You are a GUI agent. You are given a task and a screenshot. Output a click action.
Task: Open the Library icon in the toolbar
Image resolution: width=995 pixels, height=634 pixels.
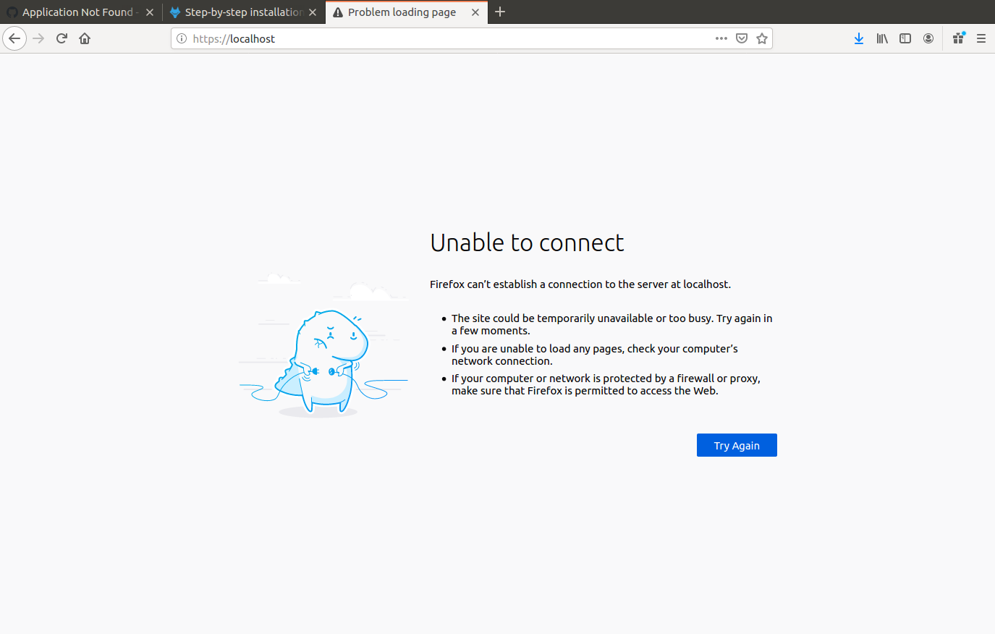pyautogui.click(x=882, y=38)
